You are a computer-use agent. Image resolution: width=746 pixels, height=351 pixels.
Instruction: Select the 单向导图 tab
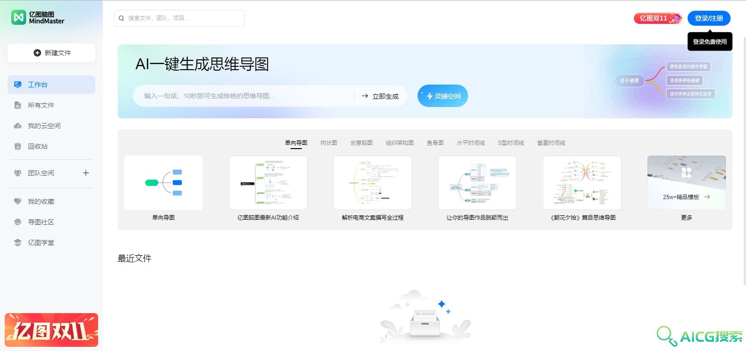click(x=296, y=143)
